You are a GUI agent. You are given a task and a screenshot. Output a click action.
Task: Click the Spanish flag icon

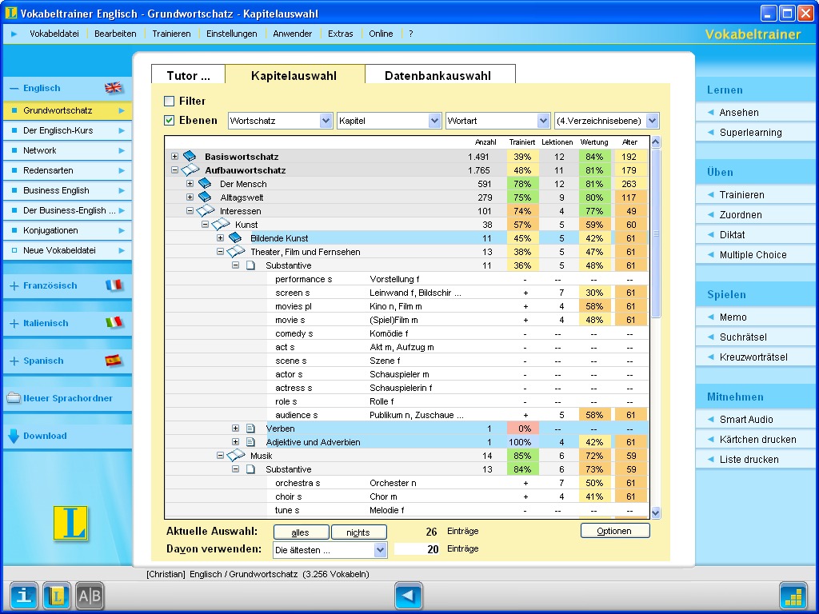pos(114,361)
